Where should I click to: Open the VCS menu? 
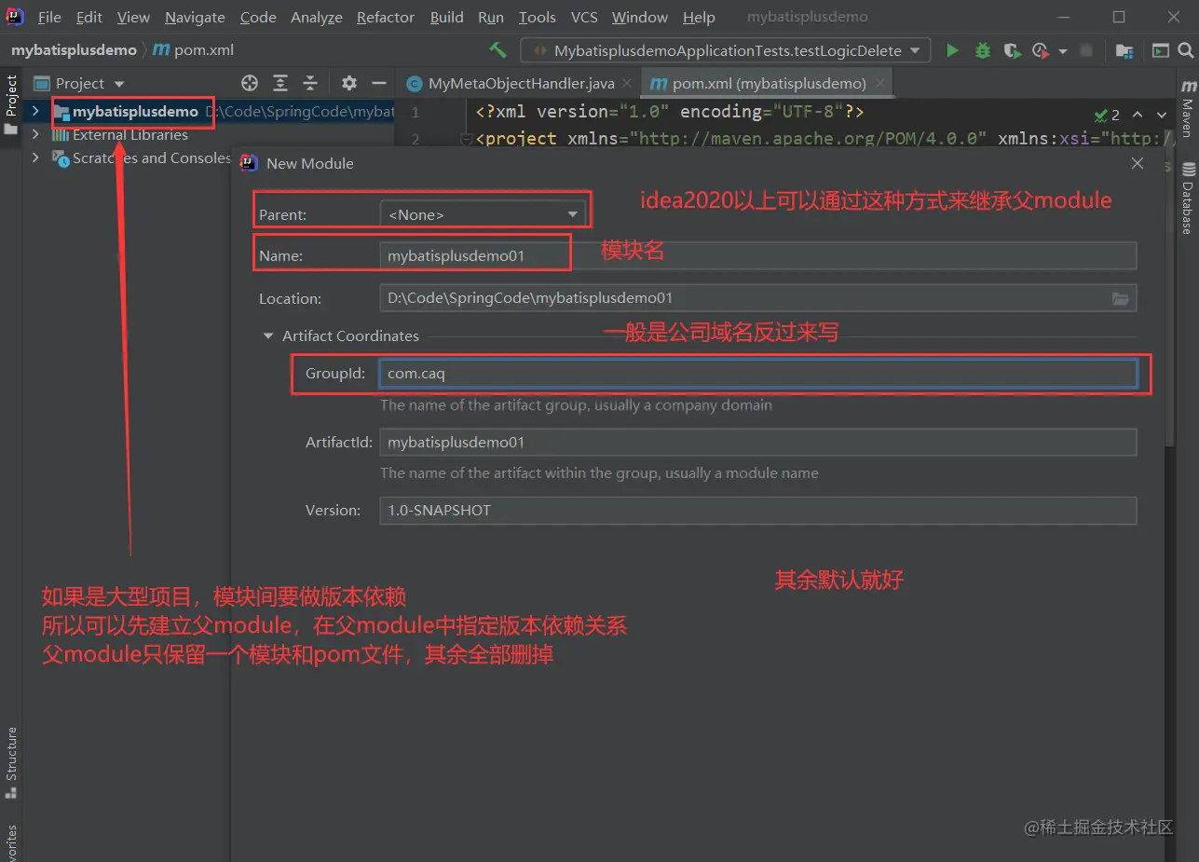click(584, 17)
